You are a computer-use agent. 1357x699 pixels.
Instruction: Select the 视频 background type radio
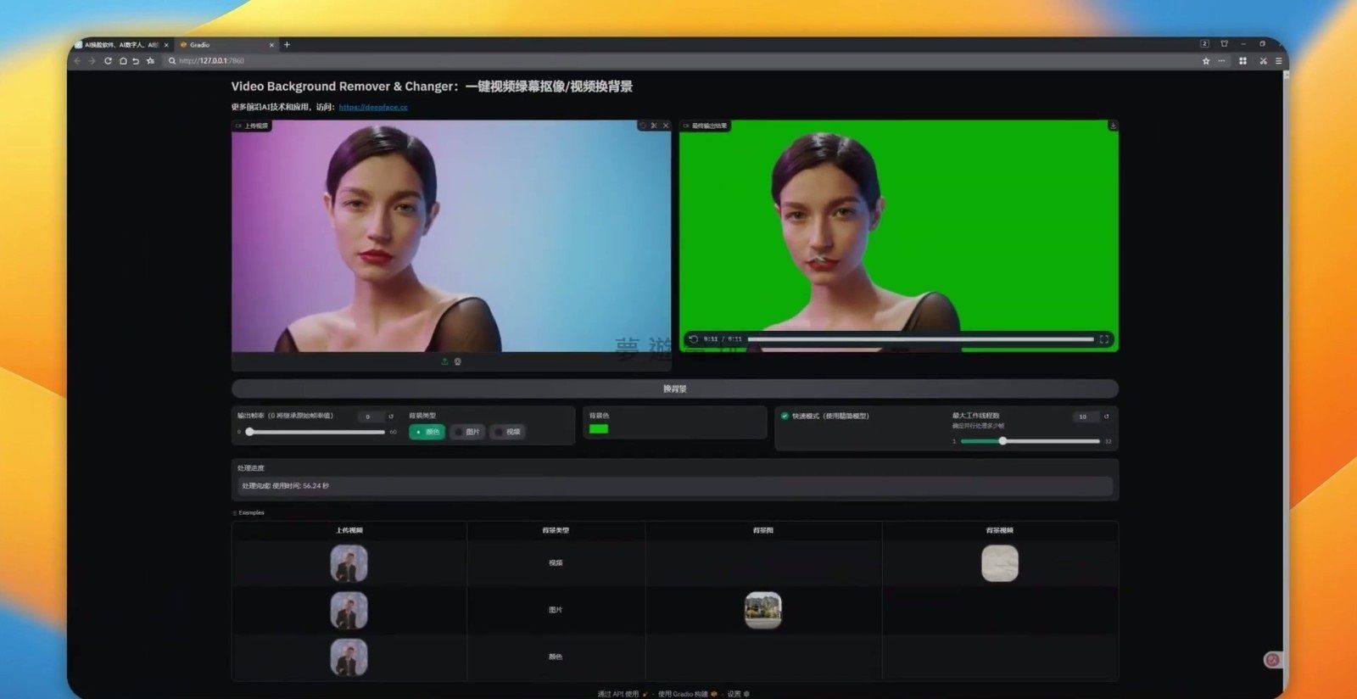507,432
